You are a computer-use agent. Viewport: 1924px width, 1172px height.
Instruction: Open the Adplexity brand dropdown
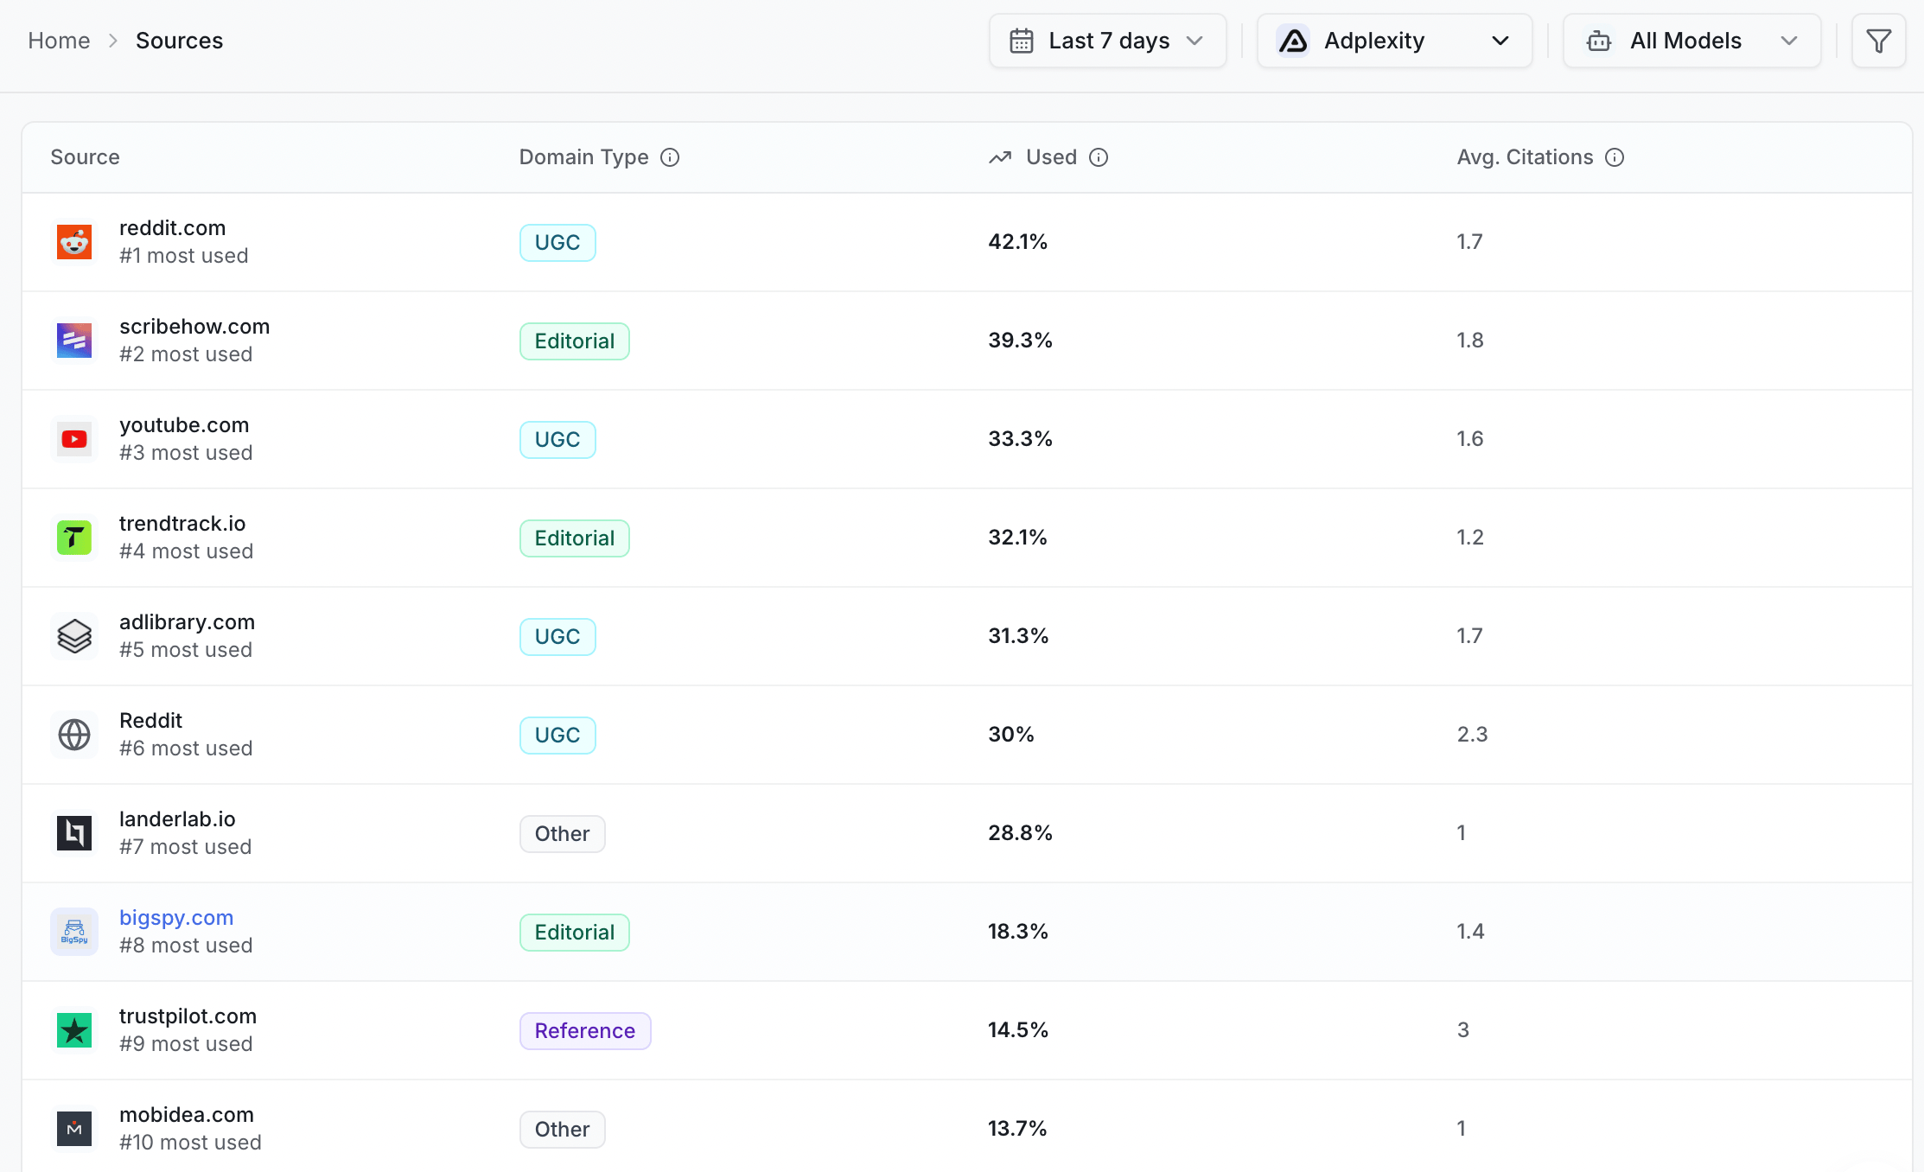(x=1394, y=41)
